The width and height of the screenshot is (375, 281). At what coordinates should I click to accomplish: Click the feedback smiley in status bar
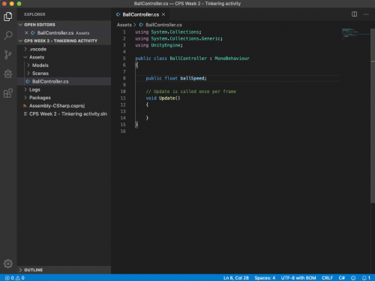coord(353,278)
